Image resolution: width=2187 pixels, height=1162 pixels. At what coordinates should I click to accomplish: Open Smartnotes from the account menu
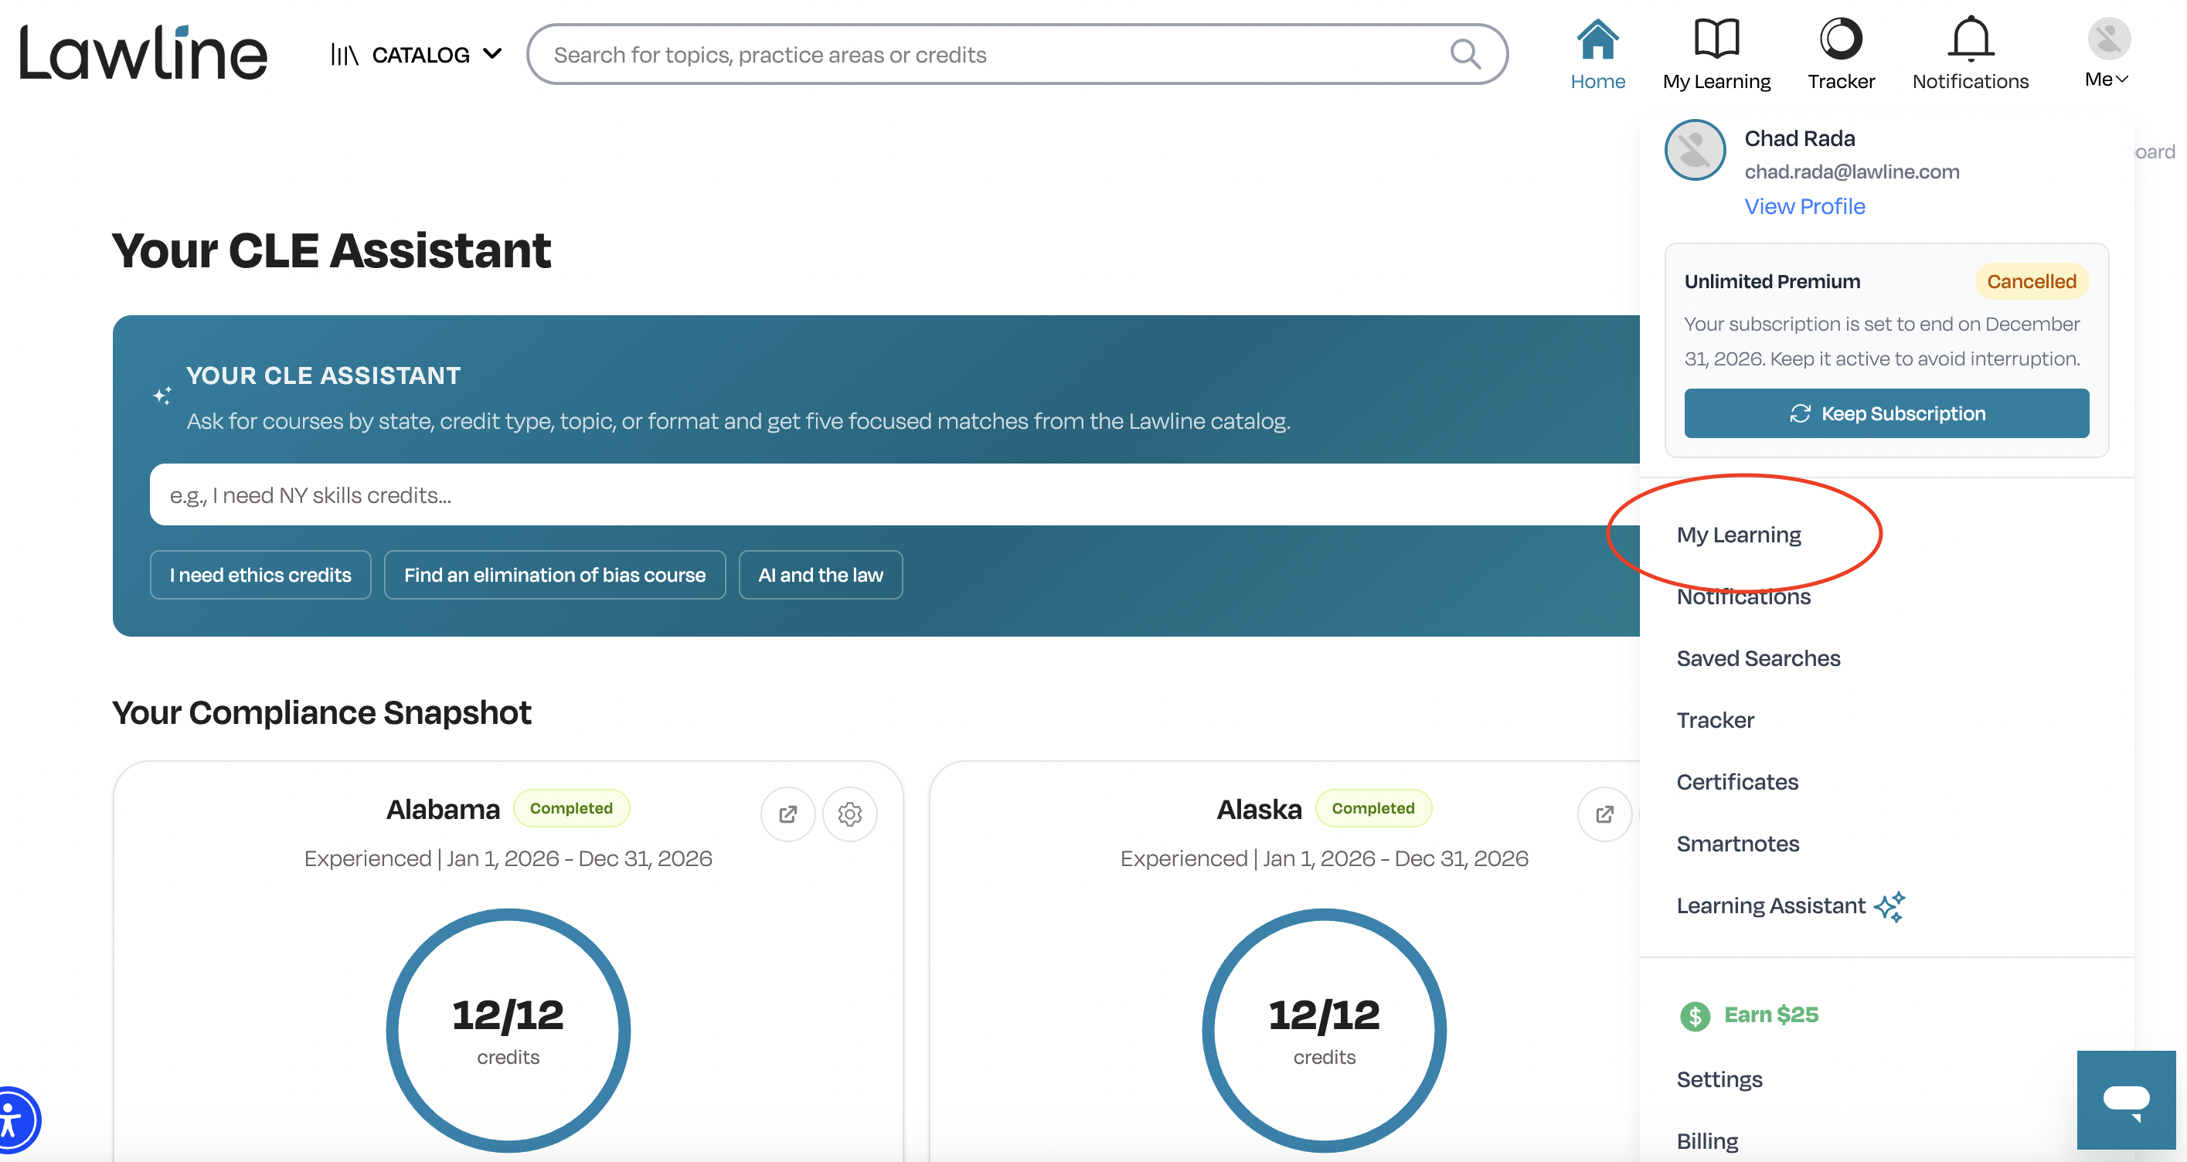(1738, 844)
